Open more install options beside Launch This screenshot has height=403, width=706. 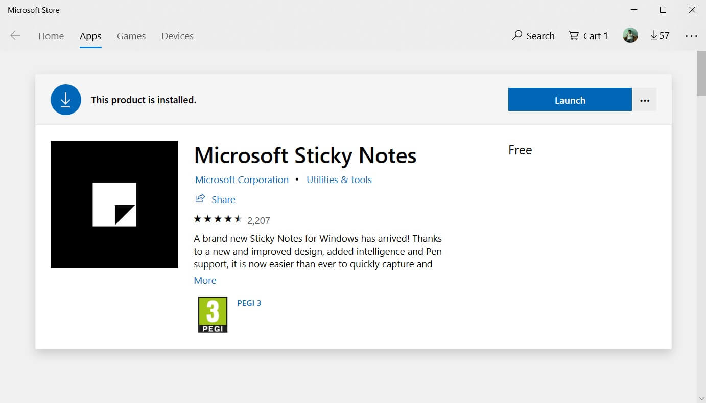(x=644, y=100)
